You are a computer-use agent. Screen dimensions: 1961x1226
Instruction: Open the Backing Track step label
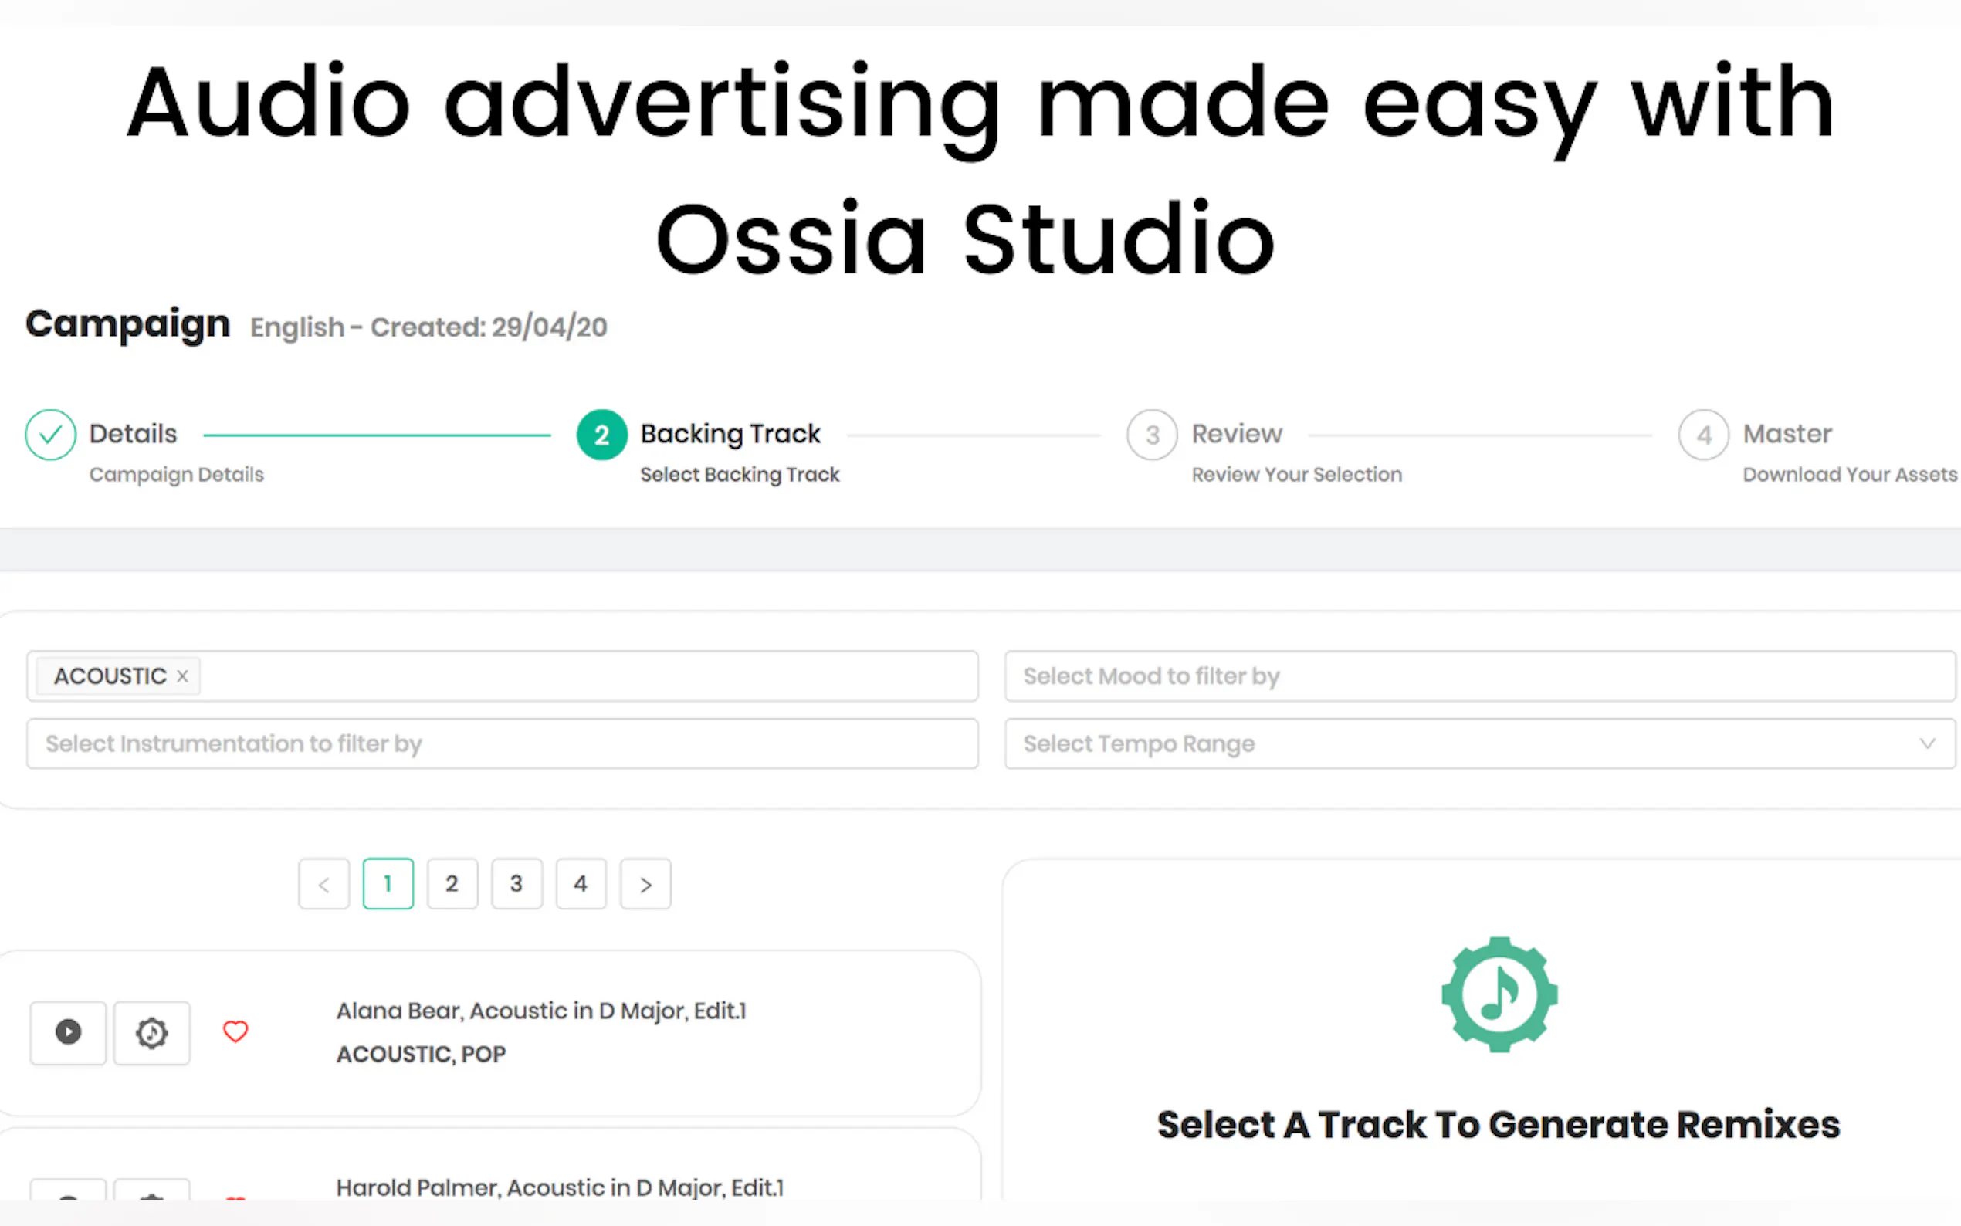pyautogui.click(x=730, y=434)
